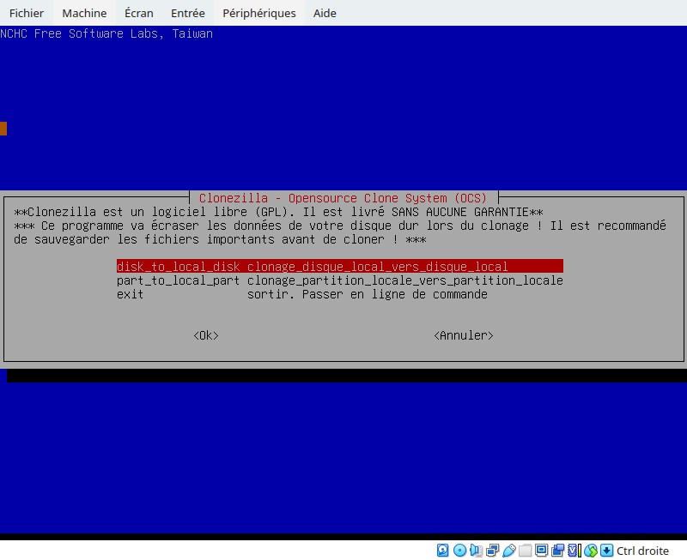
Task: Click the optical disc status icon
Action: coord(459,551)
